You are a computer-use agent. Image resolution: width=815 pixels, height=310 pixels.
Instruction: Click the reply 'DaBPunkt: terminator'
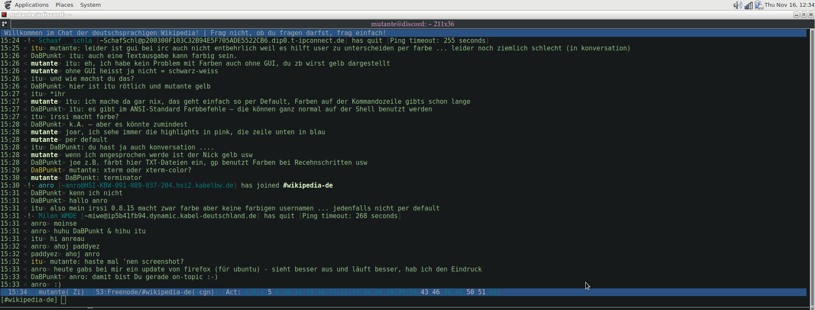tap(104, 178)
